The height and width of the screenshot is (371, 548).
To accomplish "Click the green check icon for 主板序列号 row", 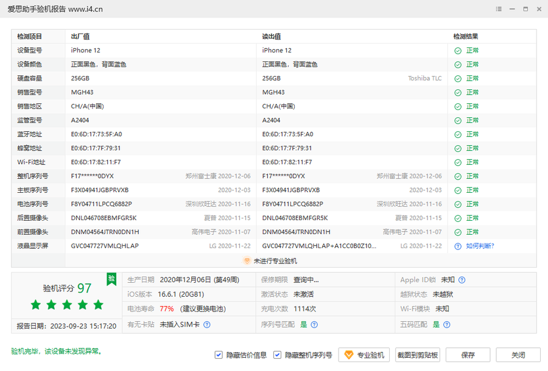I will point(458,190).
